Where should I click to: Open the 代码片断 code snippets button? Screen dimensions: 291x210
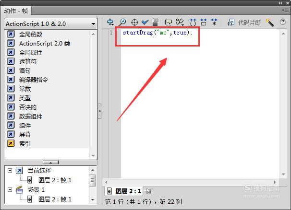244,23
